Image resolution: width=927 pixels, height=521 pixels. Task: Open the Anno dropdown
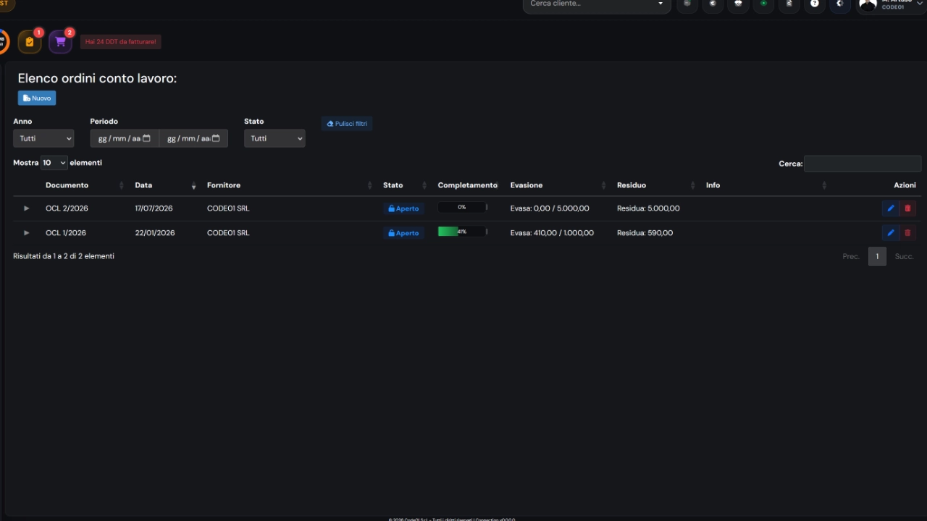coord(43,138)
